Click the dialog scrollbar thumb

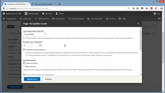141,40
